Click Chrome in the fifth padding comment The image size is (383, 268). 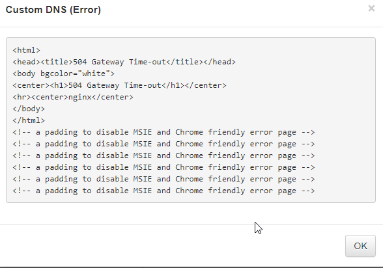click(189, 179)
